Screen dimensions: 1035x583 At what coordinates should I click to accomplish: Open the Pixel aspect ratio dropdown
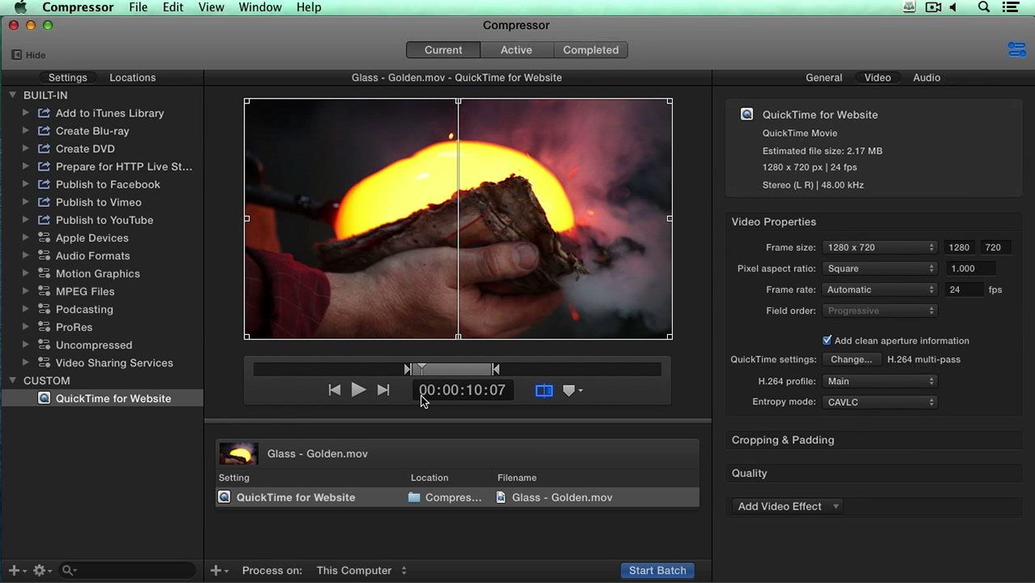(x=880, y=268)
